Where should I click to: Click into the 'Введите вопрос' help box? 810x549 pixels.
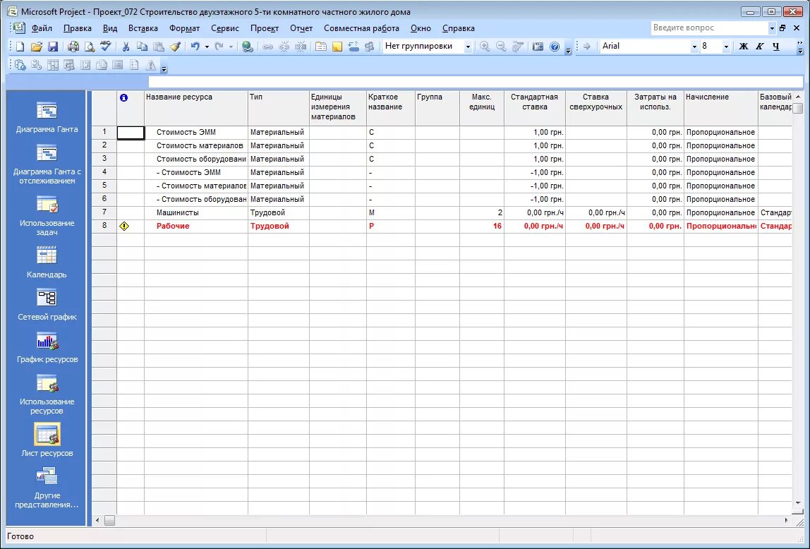click(708, 28)
